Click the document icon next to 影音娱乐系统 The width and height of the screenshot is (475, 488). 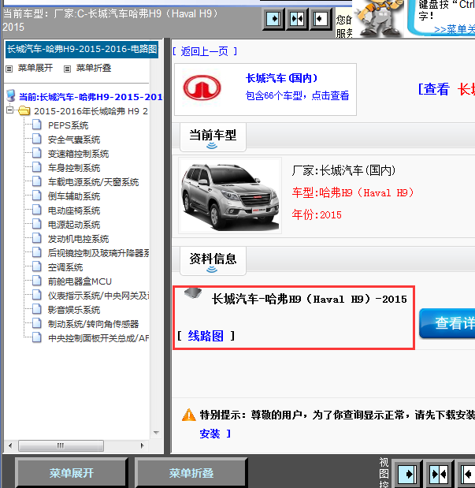click(x=37, y=309)
